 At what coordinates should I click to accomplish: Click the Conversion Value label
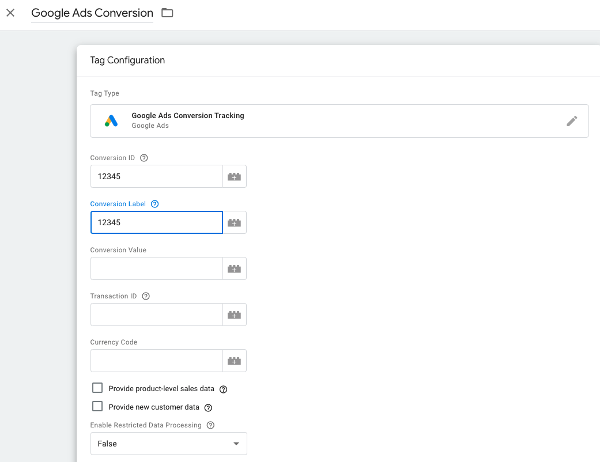pyautogui.click(x=118, y=250)
